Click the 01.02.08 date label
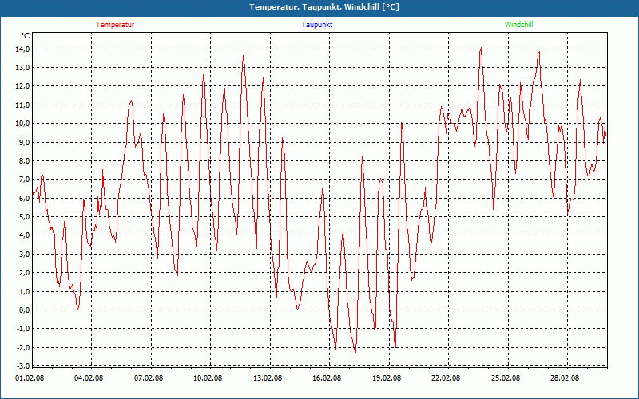The image size is (639, 399). (x=30, y=378)
